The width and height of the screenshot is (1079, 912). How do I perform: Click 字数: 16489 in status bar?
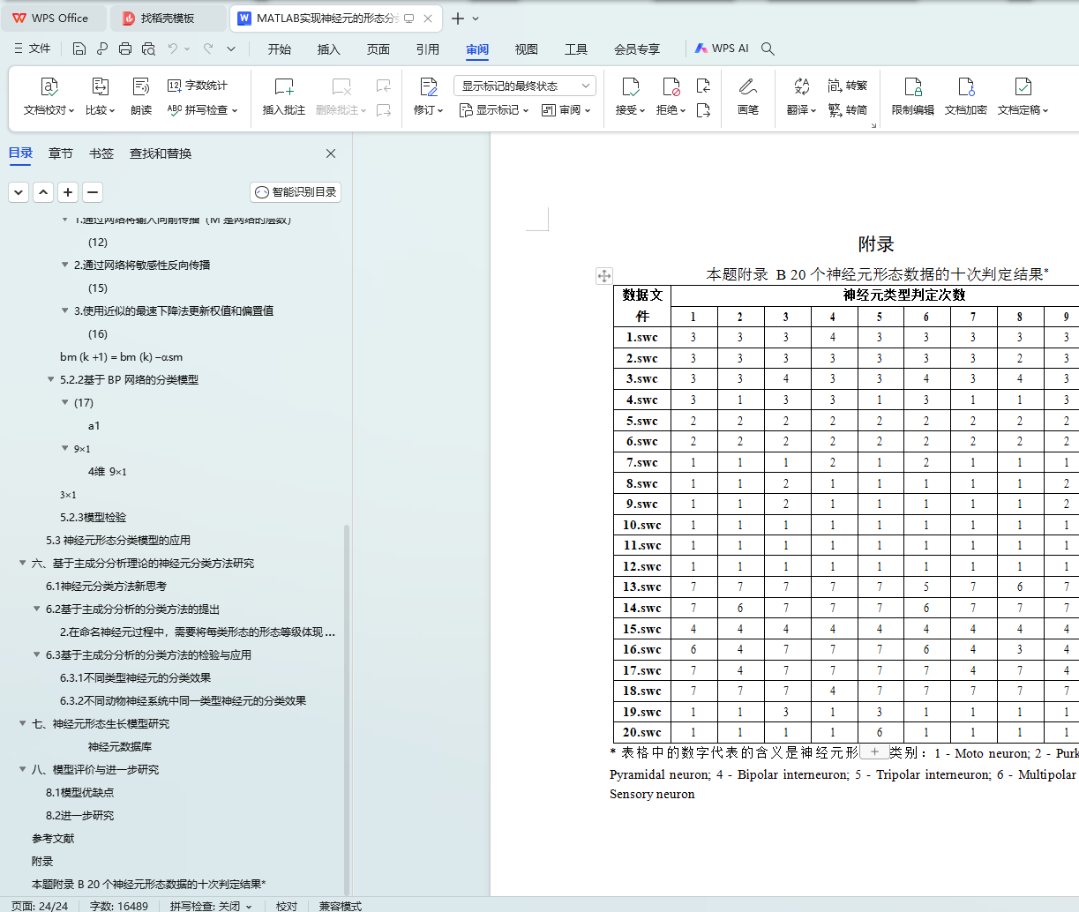[119, 906]
